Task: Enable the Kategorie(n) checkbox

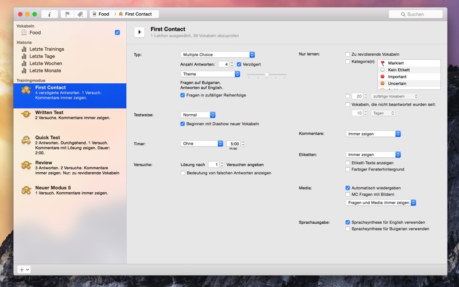Action: tap(348, 61)
